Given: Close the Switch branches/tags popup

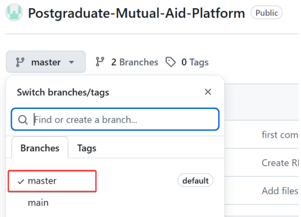Looking at the screenshot, I should [x=208, y=92].
